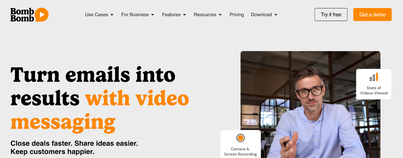Click the Try it free button
Screen dimensions: 403x158
[x=331, y=15]
